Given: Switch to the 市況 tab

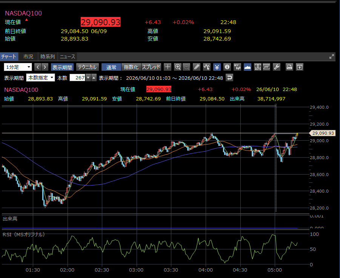Looking at the screenshot, I should click(28, 57).
